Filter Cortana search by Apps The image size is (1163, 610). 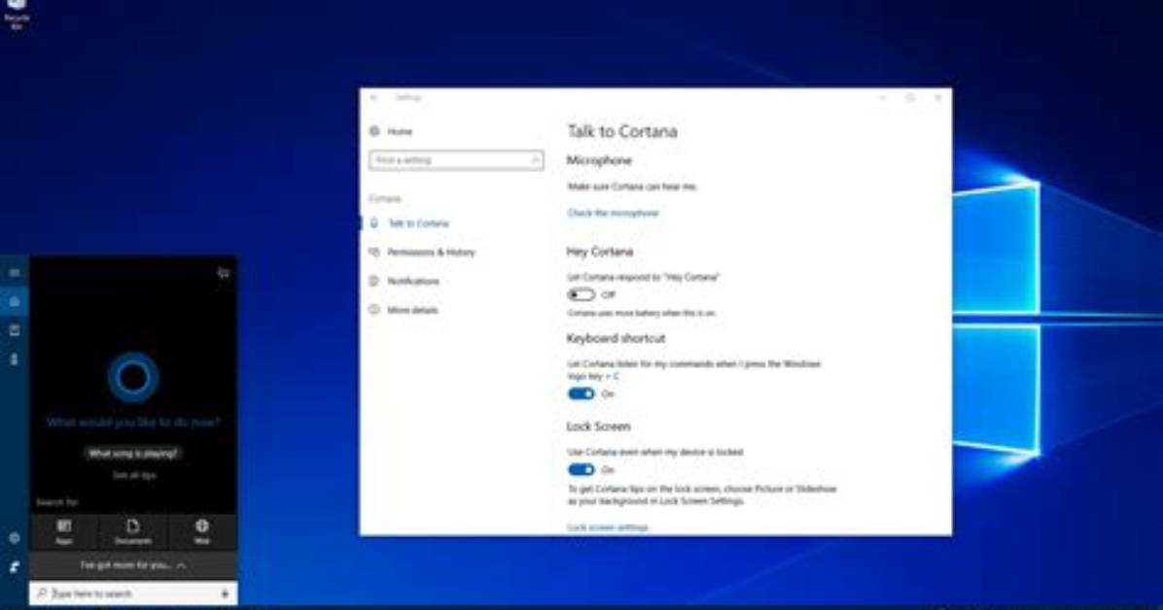[64, 531]
